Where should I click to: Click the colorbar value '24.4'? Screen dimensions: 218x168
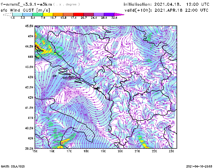(94, 18)
